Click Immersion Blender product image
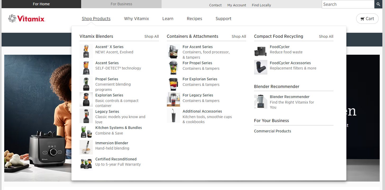Screen dimensions: 385x190 pyautogui.click(x=86, y=147)
